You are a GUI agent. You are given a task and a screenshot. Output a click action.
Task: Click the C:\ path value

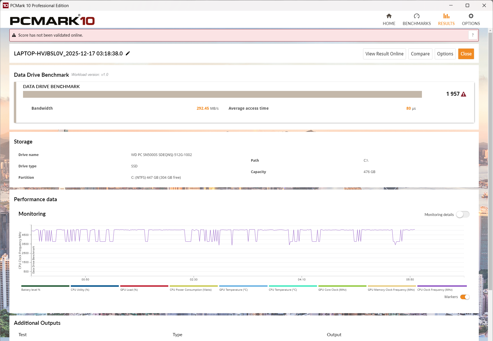click(366, 161)
